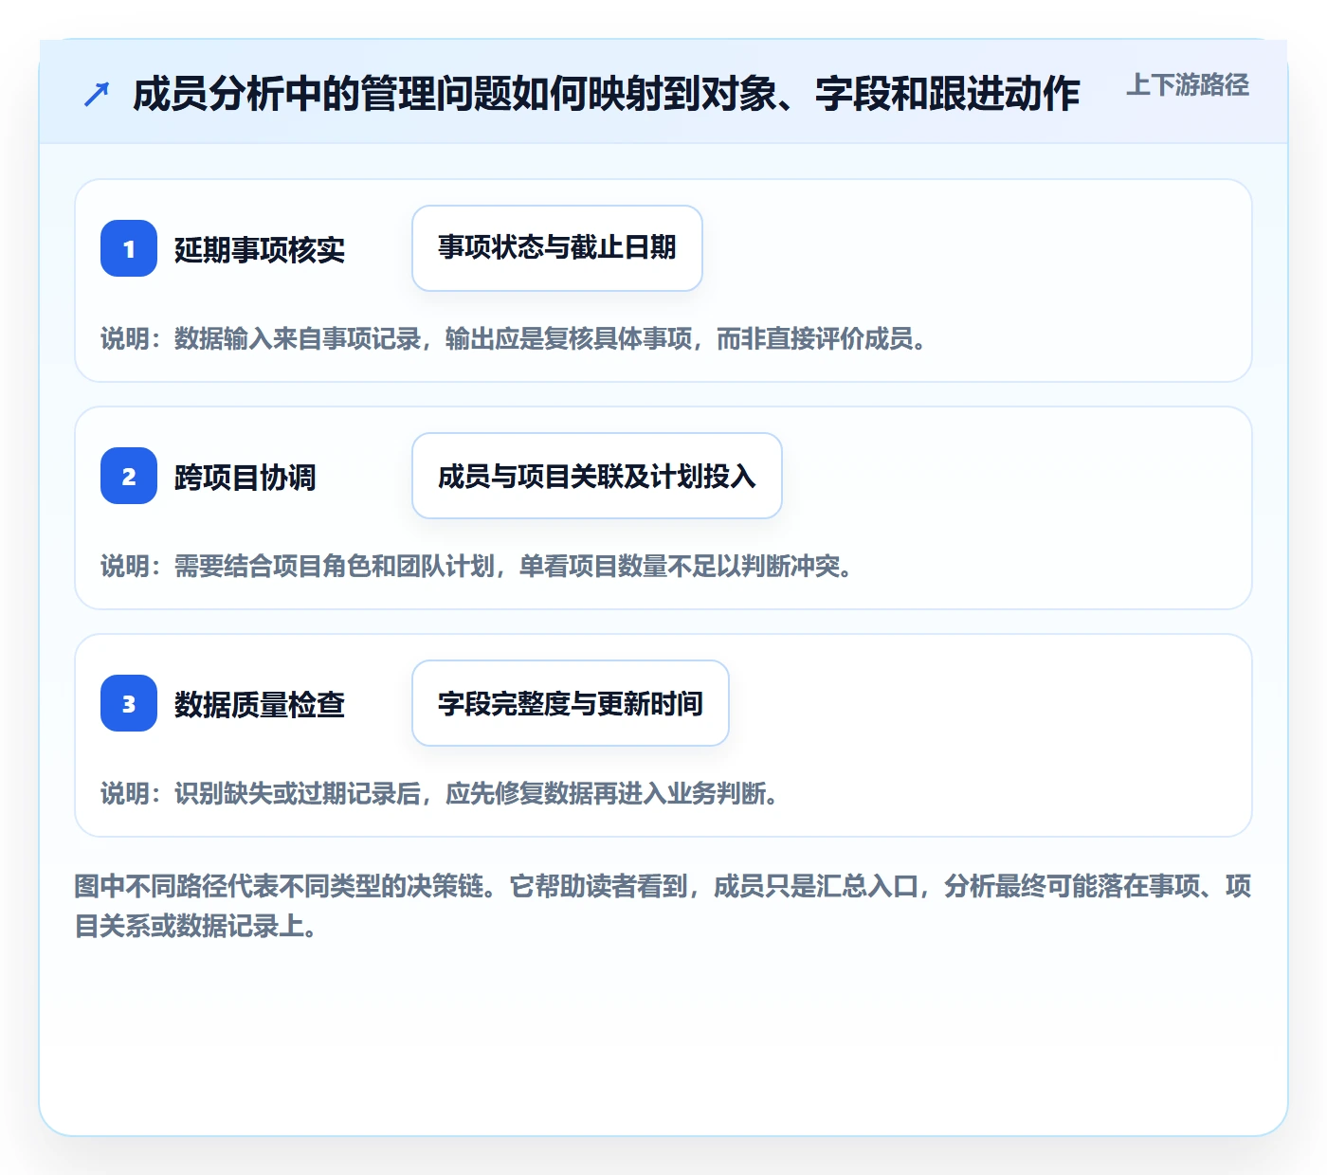The image size is (1327, 1175).
Task: Click the 数据质量检查 heading
Action: (260, 704)
